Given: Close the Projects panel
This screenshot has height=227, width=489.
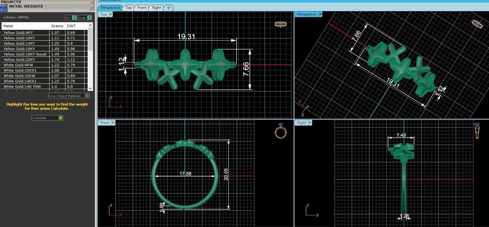Looking at the screenshot, I should tap(92, 2).
